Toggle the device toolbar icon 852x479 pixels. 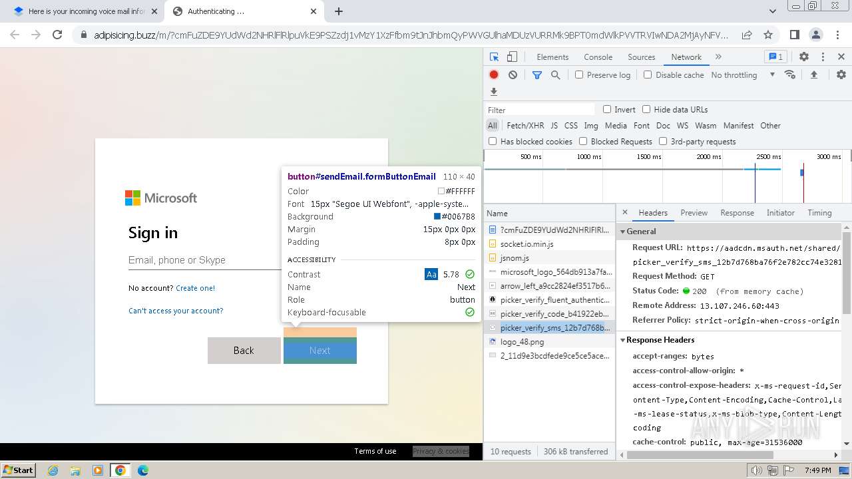(512, 57)
